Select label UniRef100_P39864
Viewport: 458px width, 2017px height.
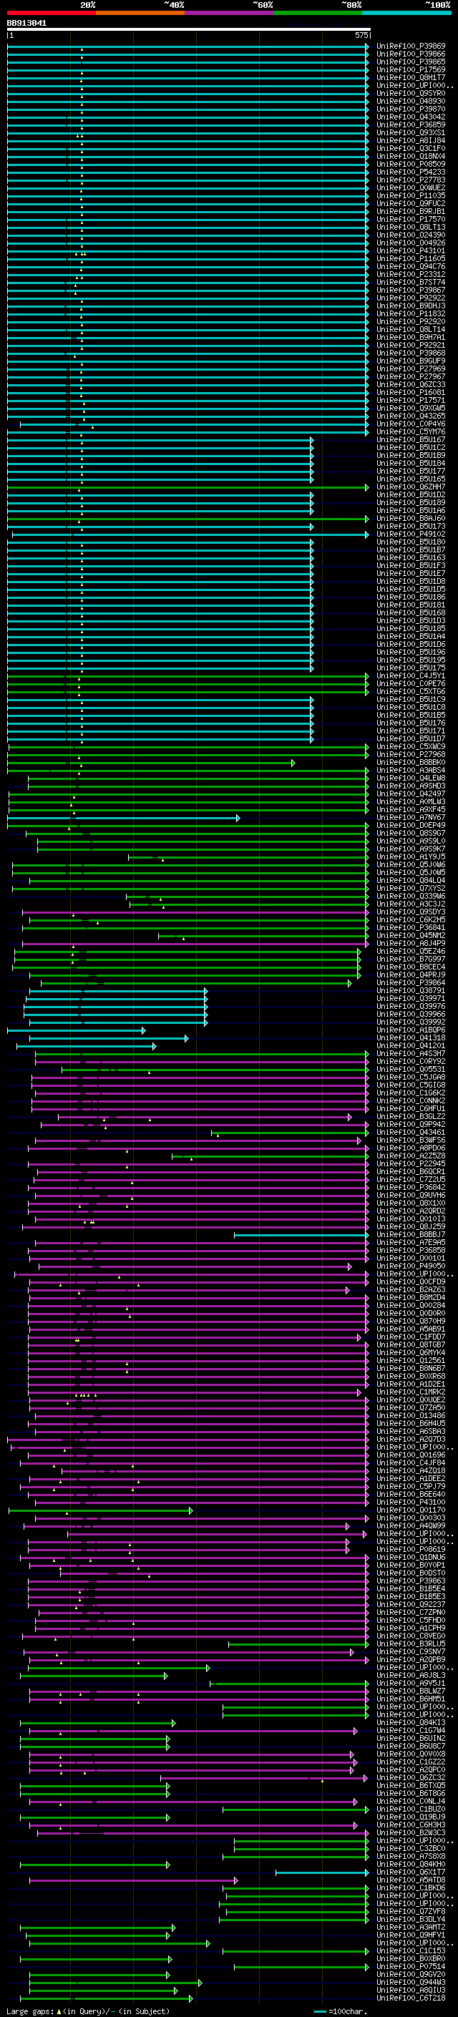[x=411, y=983]
